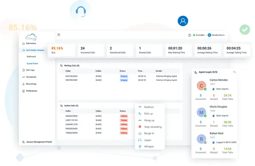Click Carlos Mendez agent avatar

[201, 86]
